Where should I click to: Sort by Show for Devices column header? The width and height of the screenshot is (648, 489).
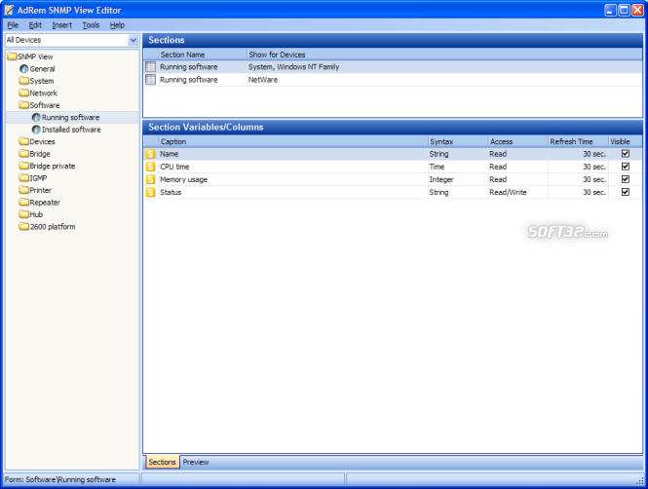(x=444, y=55)
